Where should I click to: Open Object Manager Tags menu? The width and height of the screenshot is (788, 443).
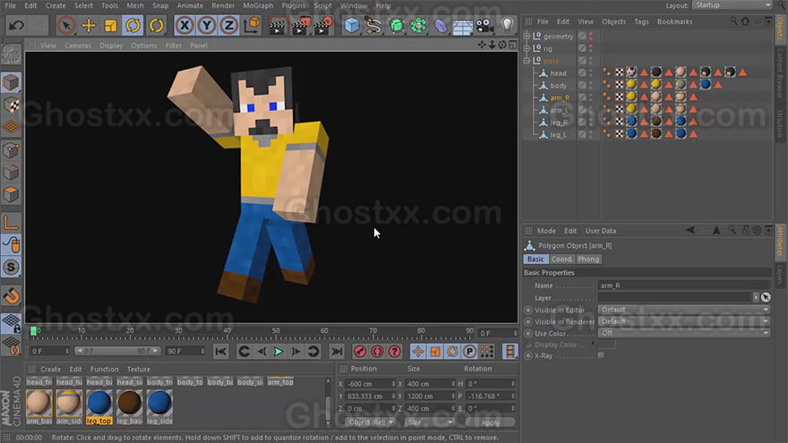[x=641, y=21]
